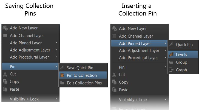Select Add Channel Layer above highlighted Add Pinned Layer

tap(136, 36)
